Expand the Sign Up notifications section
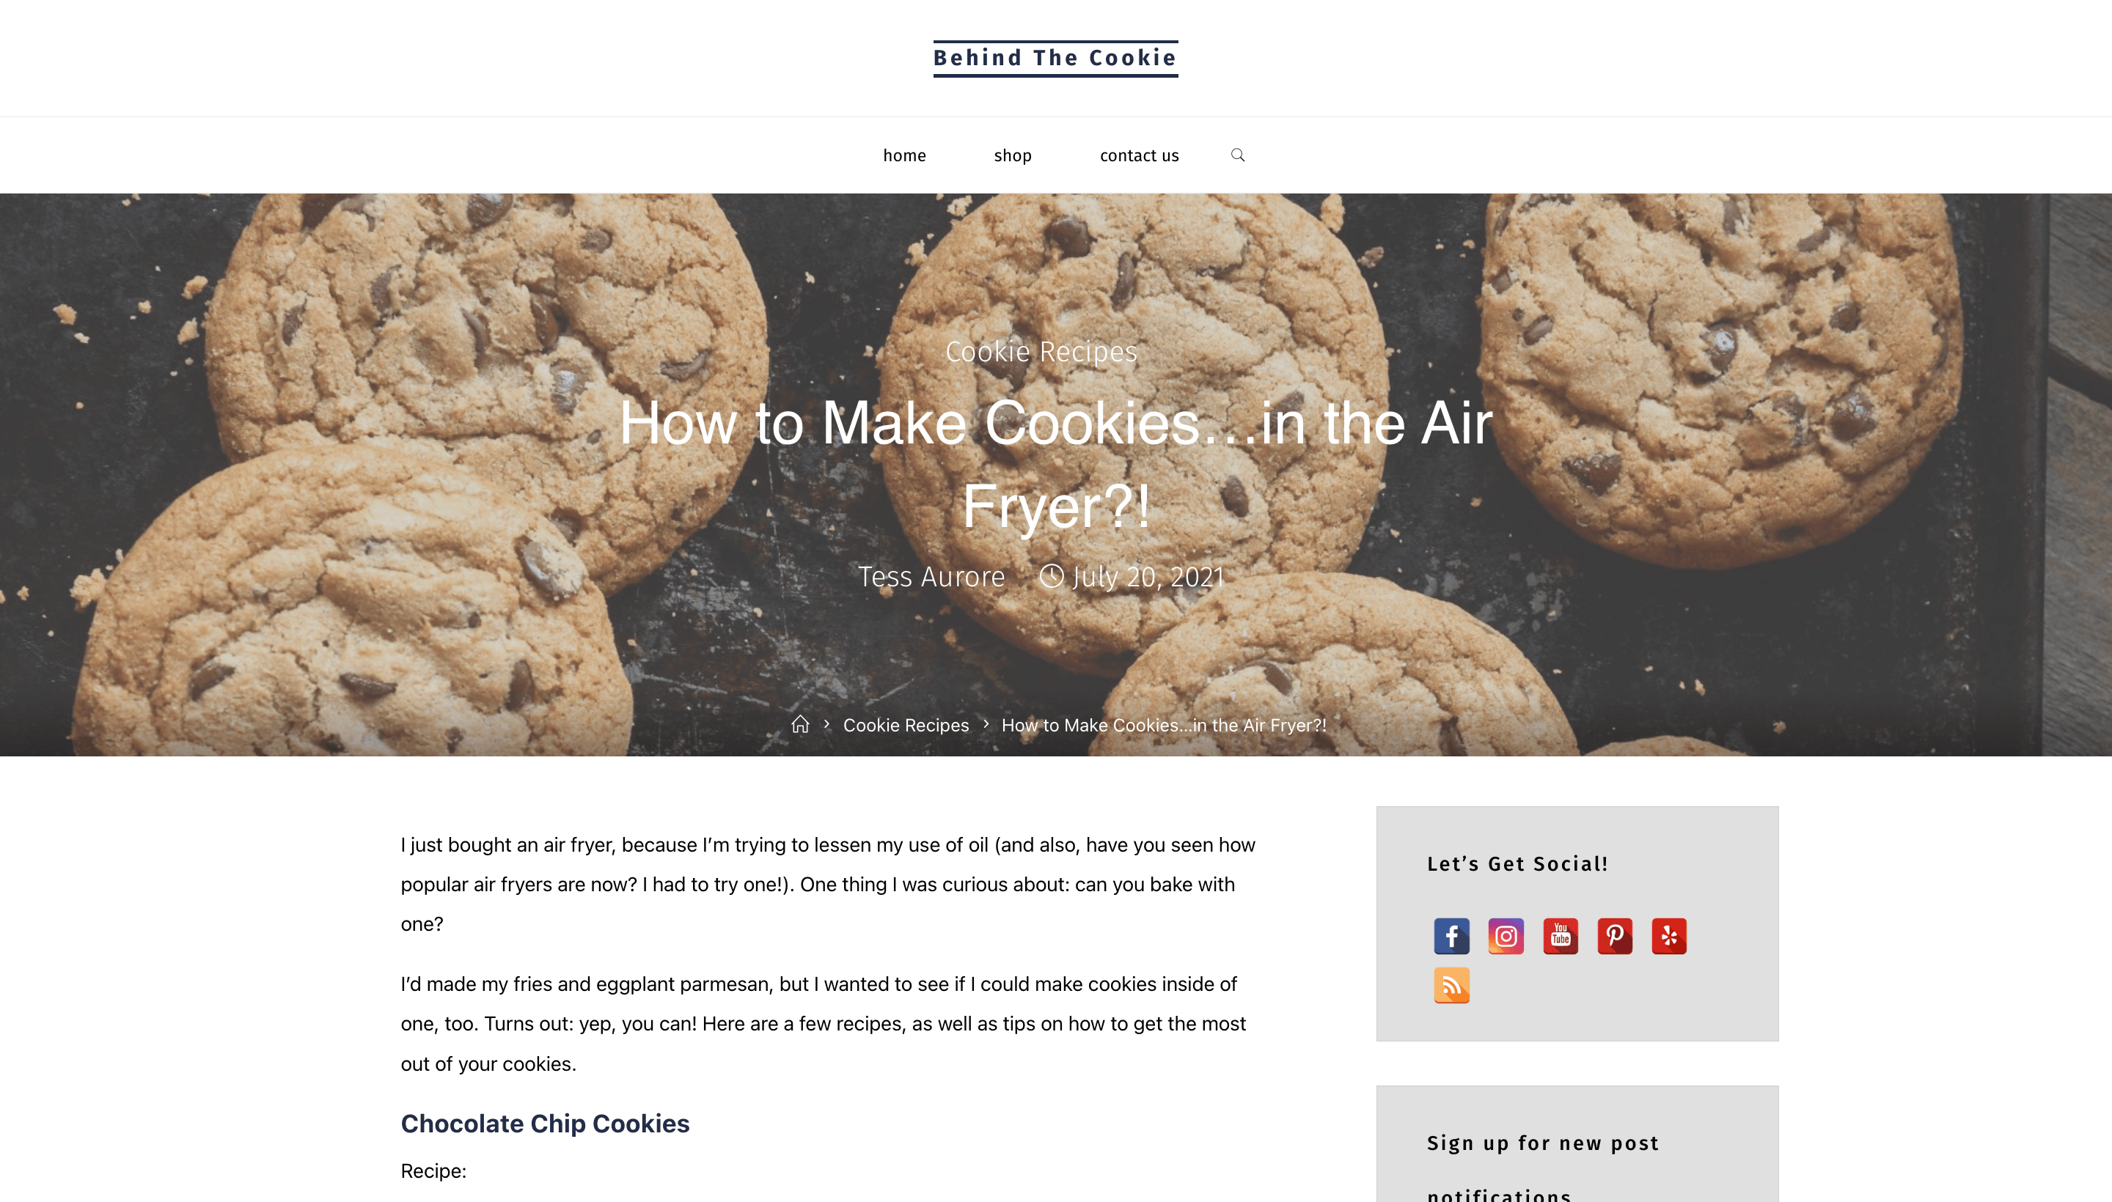 tap(1542, 1160)
